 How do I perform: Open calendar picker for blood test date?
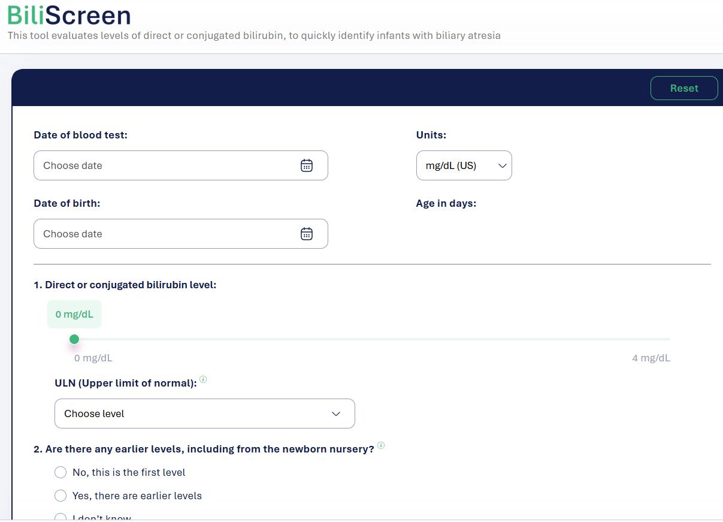click(307, 165)
